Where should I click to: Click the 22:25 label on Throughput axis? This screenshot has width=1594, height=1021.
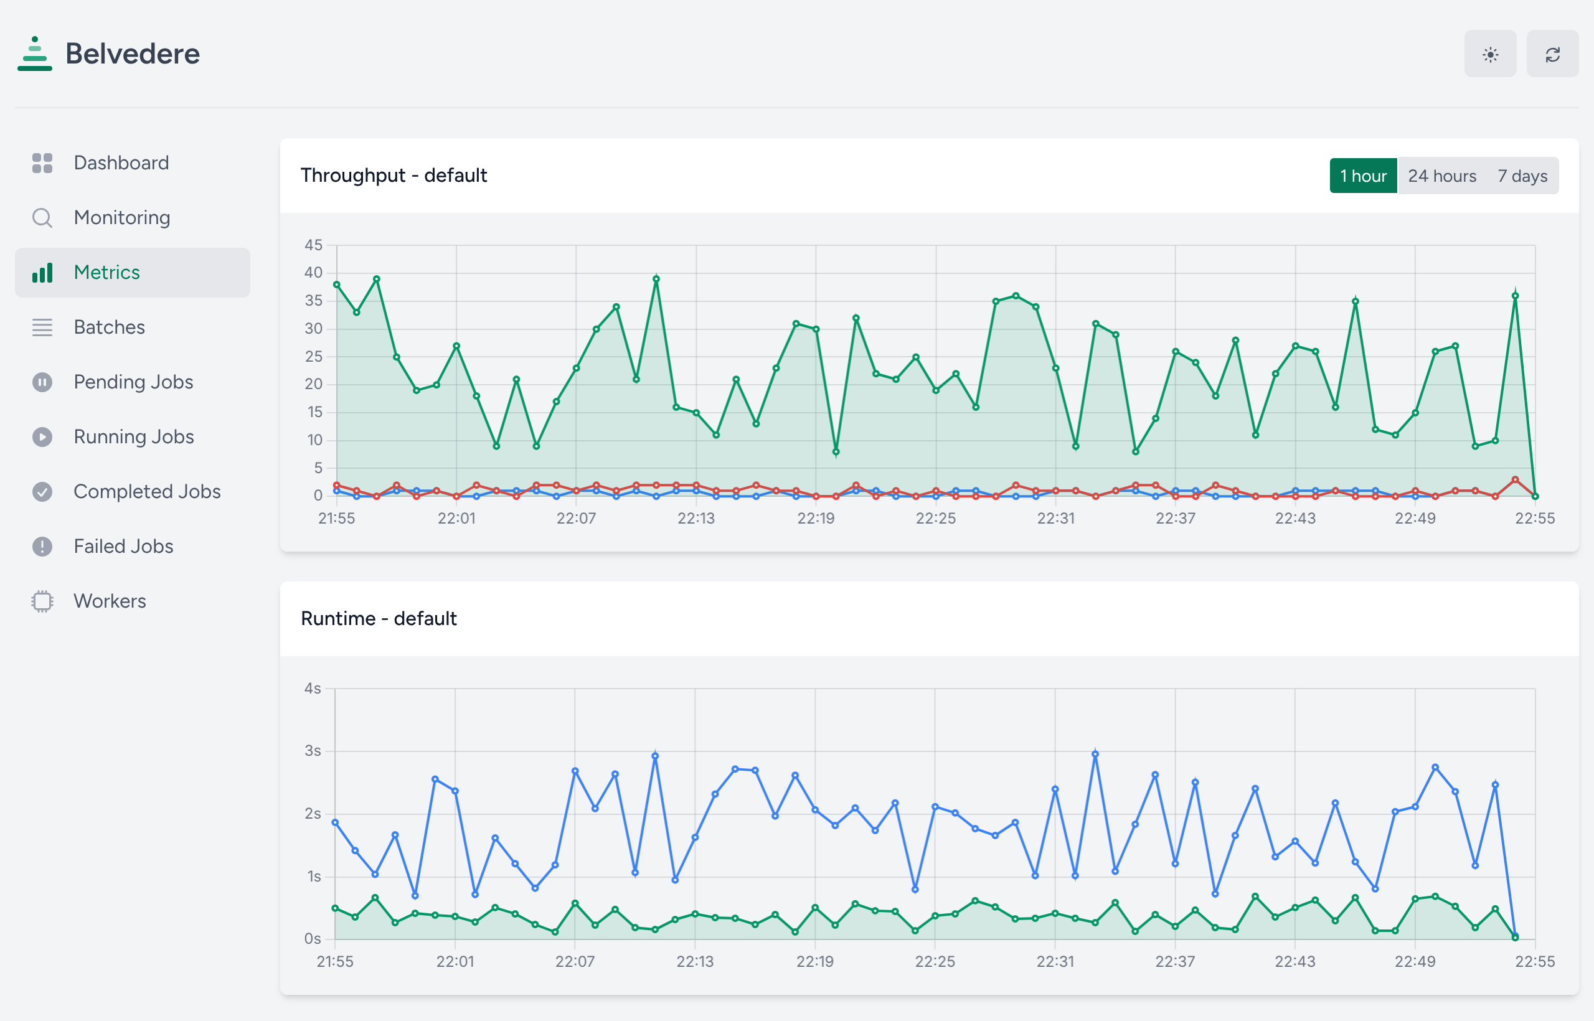coord(936,519)
